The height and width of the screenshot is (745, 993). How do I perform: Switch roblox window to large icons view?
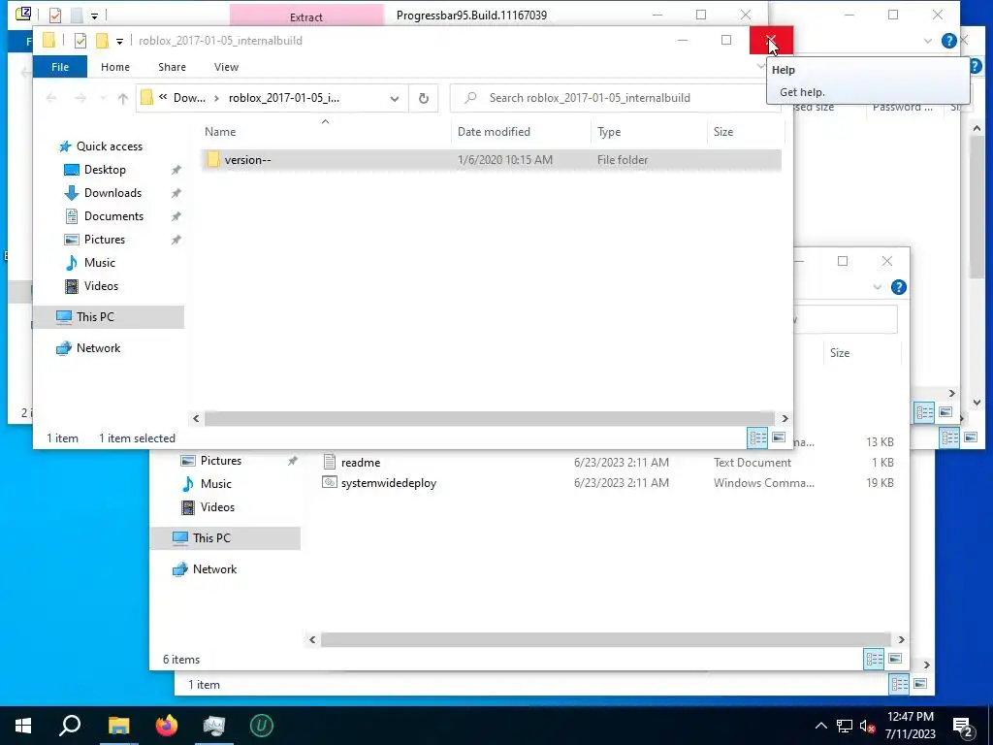coord(779,437)
